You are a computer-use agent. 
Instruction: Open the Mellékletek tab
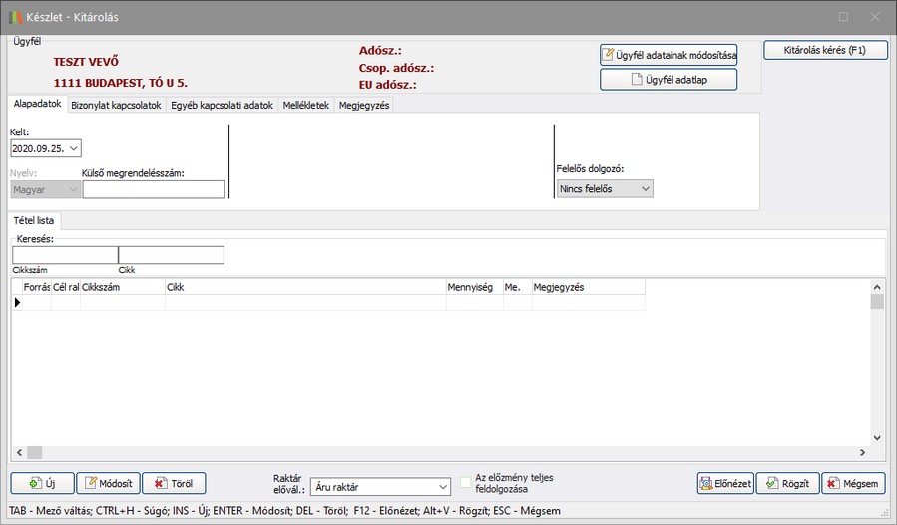305,105
